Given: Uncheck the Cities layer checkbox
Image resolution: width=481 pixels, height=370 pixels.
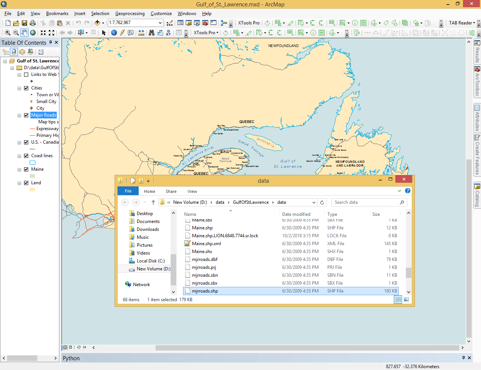Looking at the screenshot, I should [x=26, y=88].
